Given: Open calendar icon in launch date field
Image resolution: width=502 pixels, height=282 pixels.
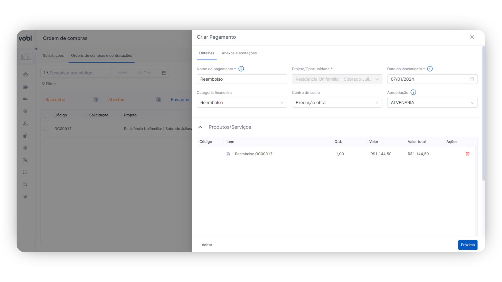Looking at the screenshot, I should 472,79.
